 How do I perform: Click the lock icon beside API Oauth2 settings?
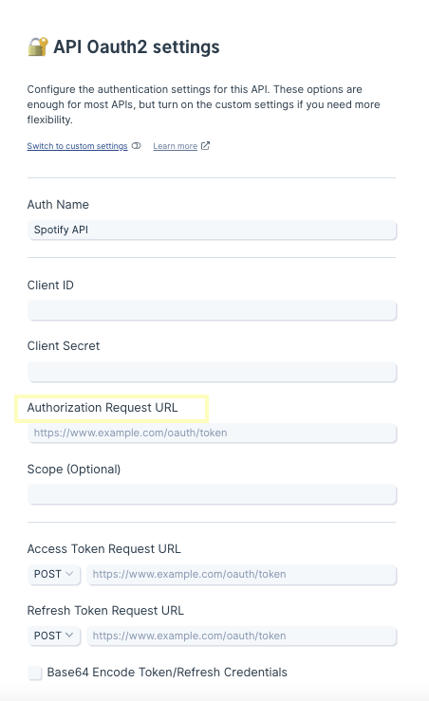coord(38,46)
